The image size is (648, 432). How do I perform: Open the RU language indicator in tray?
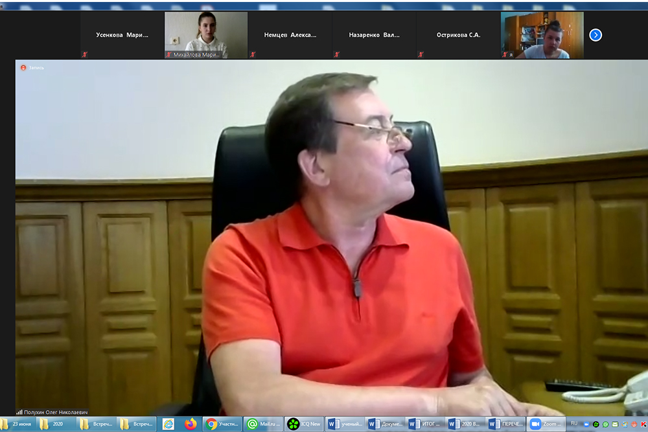(x=573, y=424)
